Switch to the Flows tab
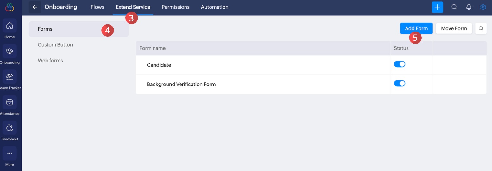 coord(97,7)
